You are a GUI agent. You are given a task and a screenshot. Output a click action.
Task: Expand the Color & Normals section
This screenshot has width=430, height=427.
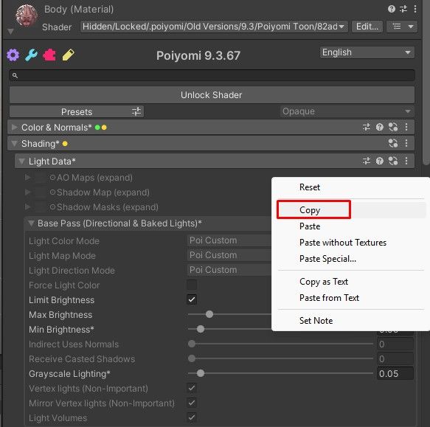click(14, 127)
